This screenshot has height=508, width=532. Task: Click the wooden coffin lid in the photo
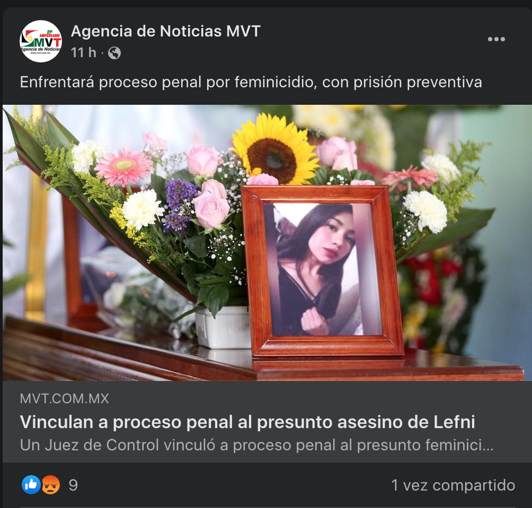tap(263, 359)
